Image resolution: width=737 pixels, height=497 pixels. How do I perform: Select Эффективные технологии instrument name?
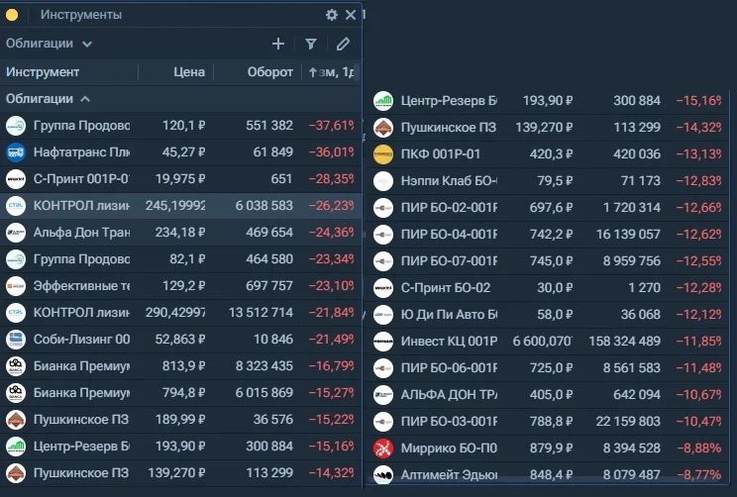click(x=81, y=286)
